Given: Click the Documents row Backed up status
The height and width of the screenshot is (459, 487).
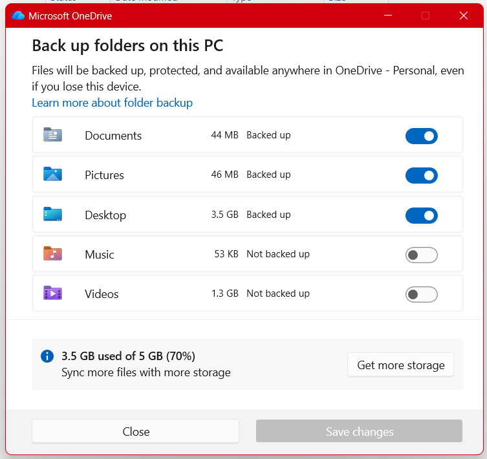Looking at the screenshot, I should click(x=268, y=135).
